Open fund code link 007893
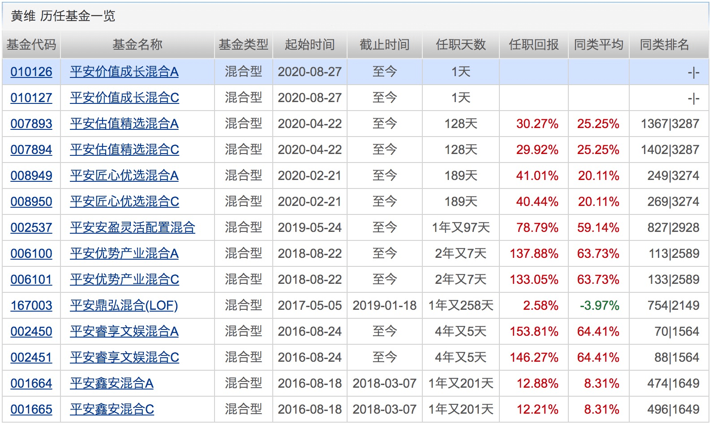The width and height of the screenshot is (713, 428). click(31, 124)
